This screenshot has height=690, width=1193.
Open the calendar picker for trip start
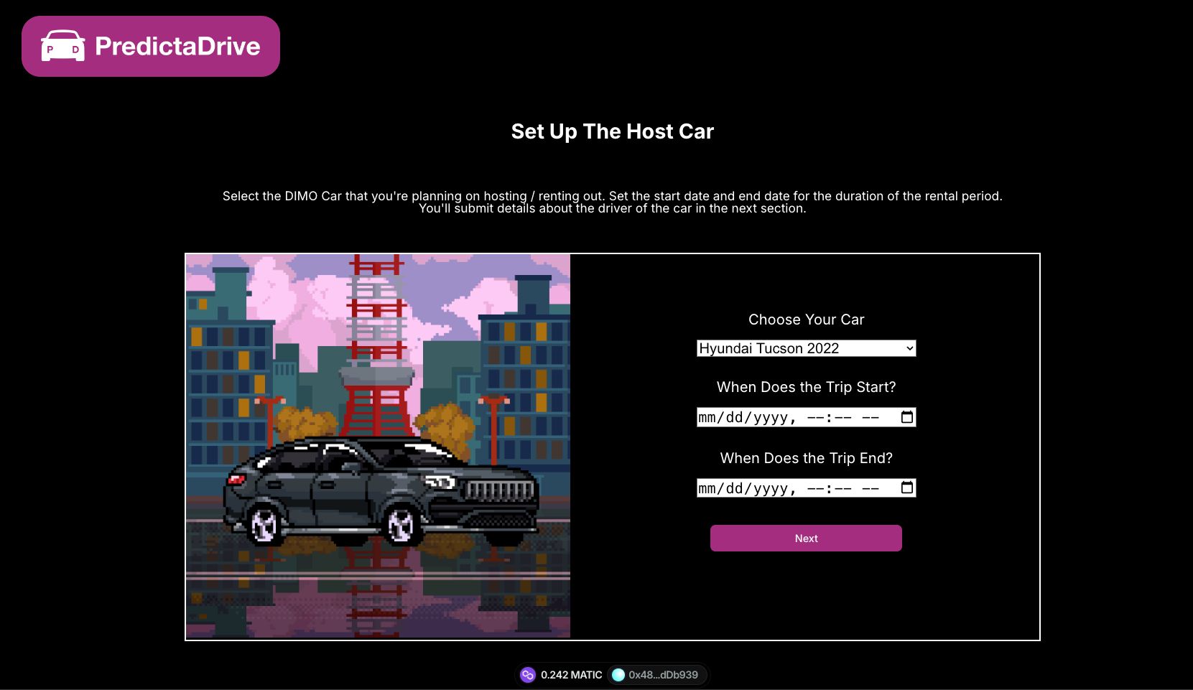pyautogui.click(x=907, y=417)
